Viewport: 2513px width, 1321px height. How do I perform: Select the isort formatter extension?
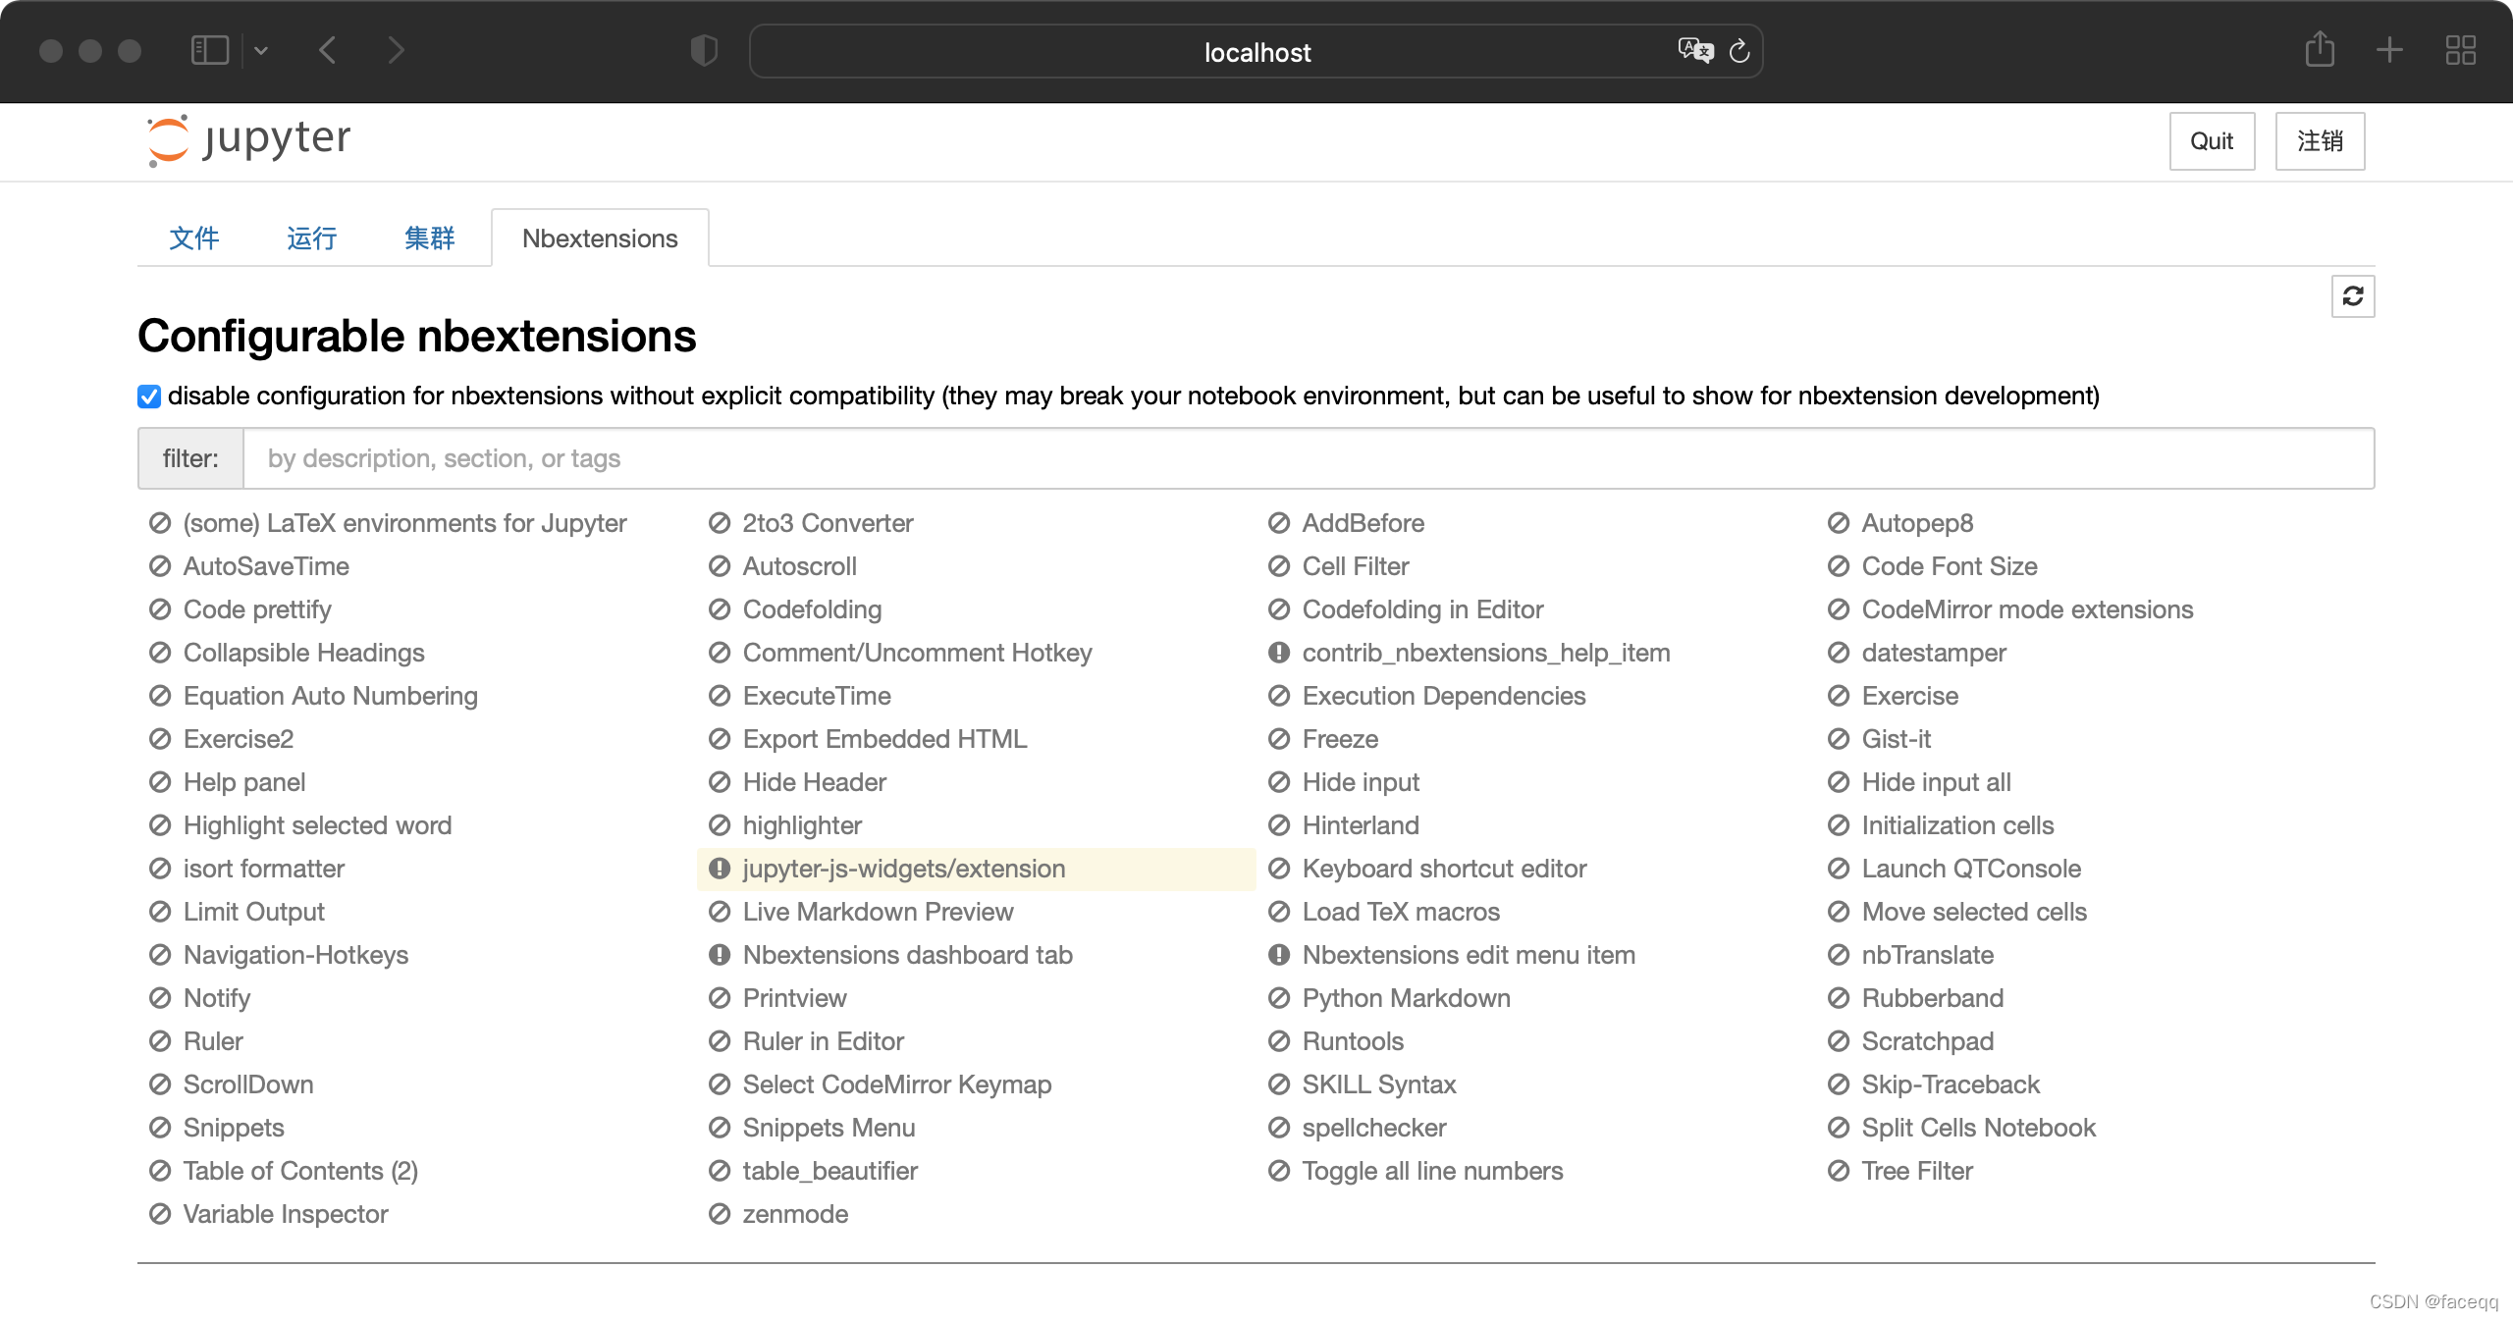point(263,869)
